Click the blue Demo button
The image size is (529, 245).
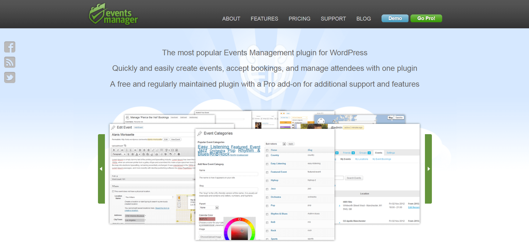395,18
